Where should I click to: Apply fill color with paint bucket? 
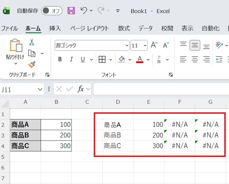click(x=122, y=59)
